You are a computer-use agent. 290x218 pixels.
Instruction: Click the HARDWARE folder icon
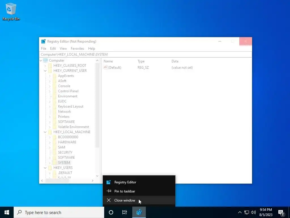(x=54, y=142)
